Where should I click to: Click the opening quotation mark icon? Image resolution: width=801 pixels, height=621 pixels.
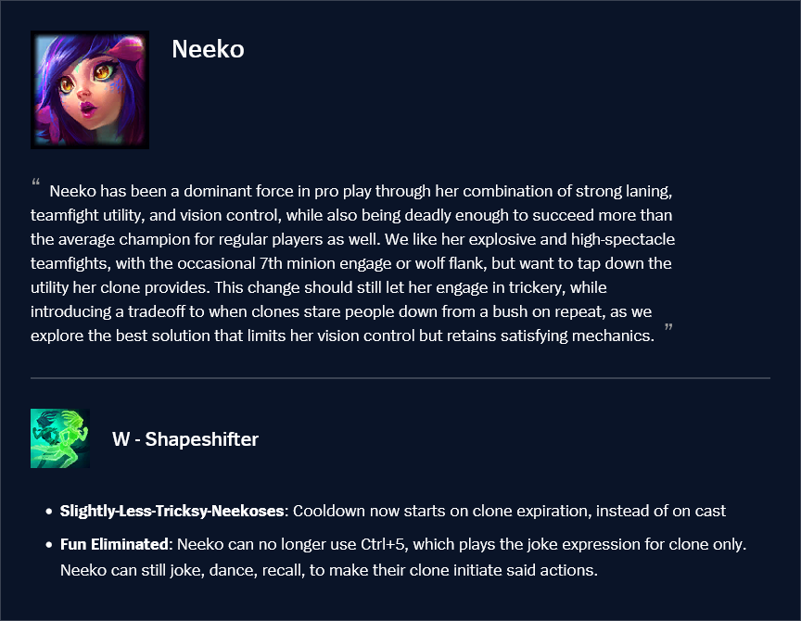(35, 183)
